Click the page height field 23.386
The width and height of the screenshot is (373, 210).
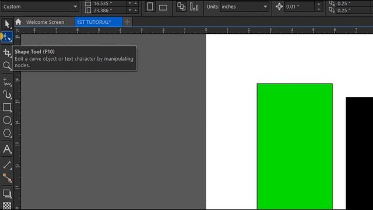(110, 10)
